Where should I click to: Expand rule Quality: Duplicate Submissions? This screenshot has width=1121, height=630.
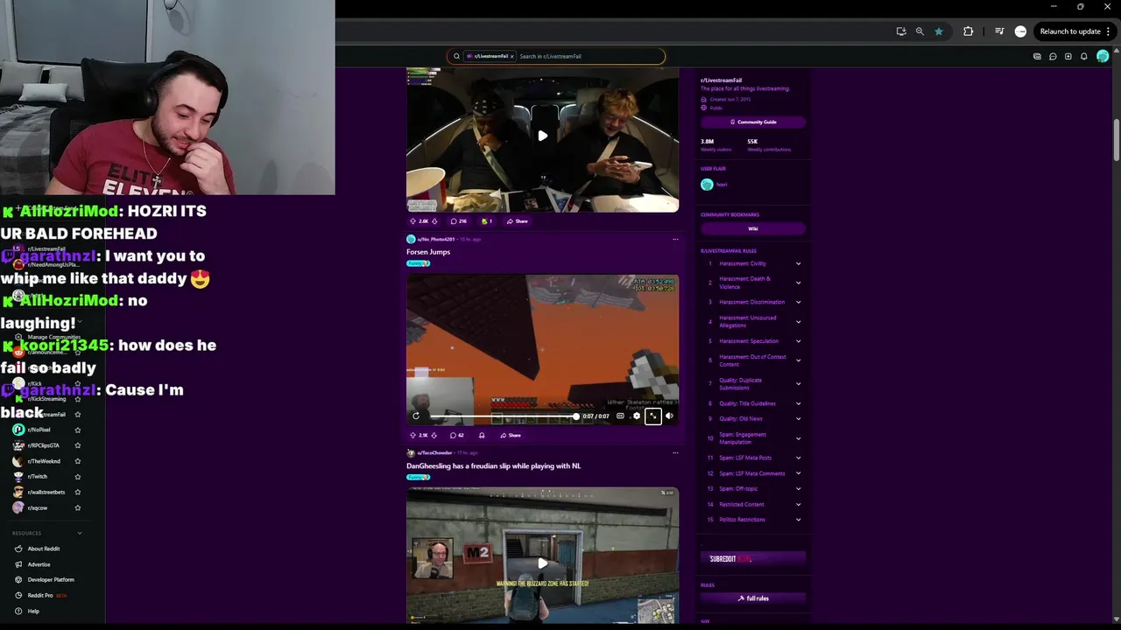point(798,383)
